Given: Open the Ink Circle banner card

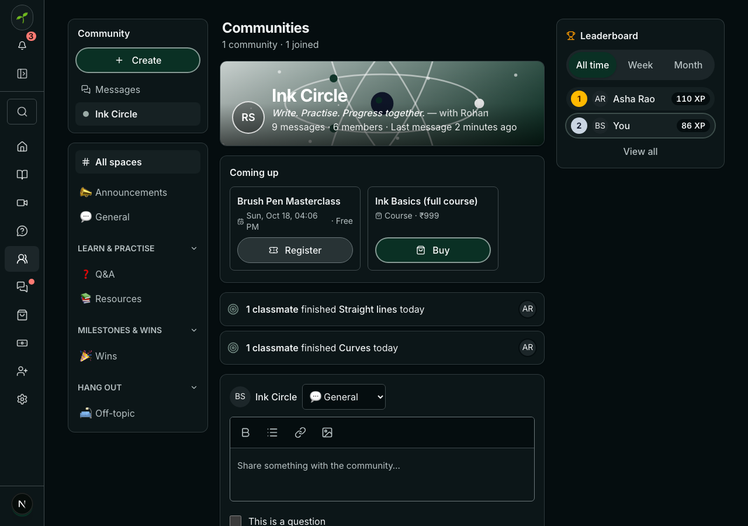Looking at the screenshot, I should click(x=382, y=103).
